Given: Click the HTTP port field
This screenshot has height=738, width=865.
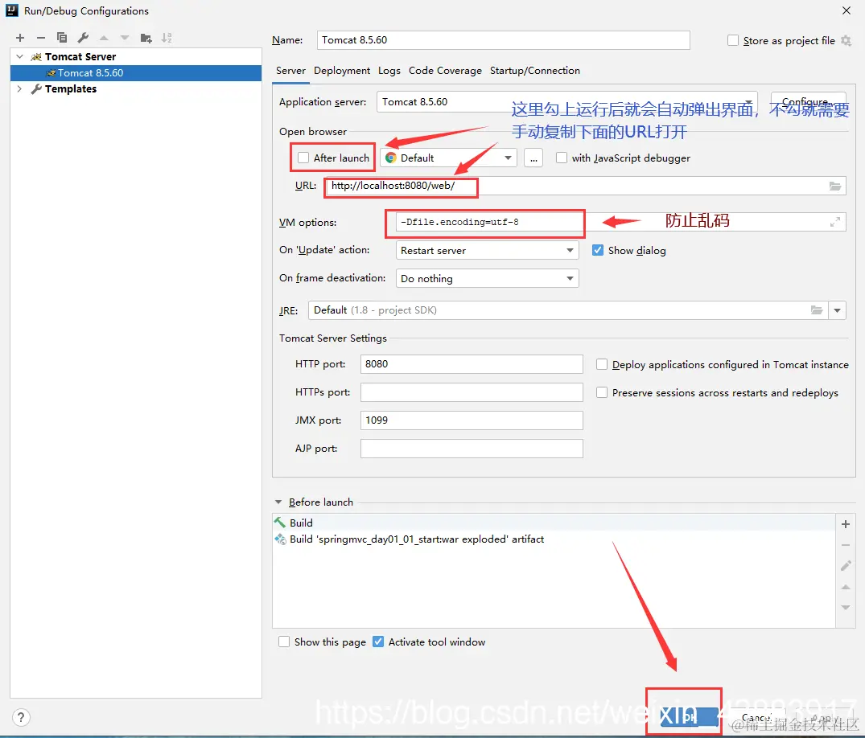Looking at the screenshot, I should [x=472, y=364].
